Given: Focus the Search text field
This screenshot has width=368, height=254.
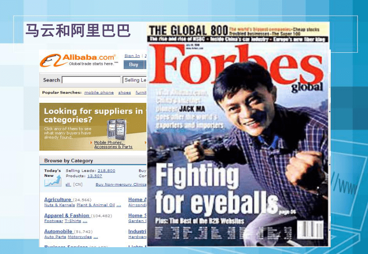Looking at the screenshot, I should tap(91, 80).
